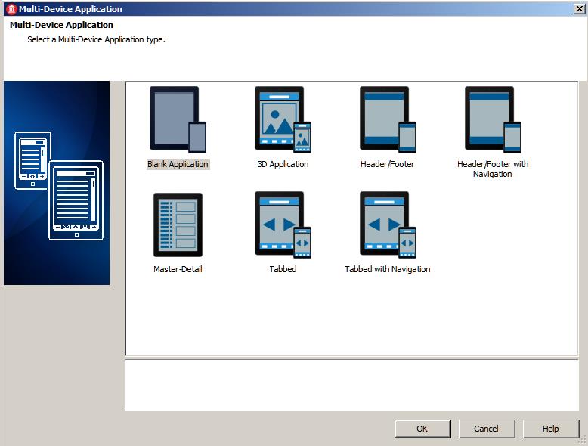
Task: Choose the Master-Detail template icon
Action: [x=178, y=225]
